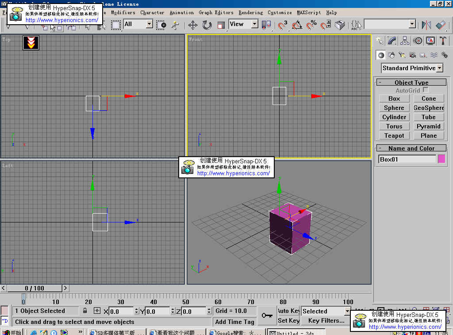The image size is (453, 335).
Task: Select the Cameras create category
Action: click(413, 55)
